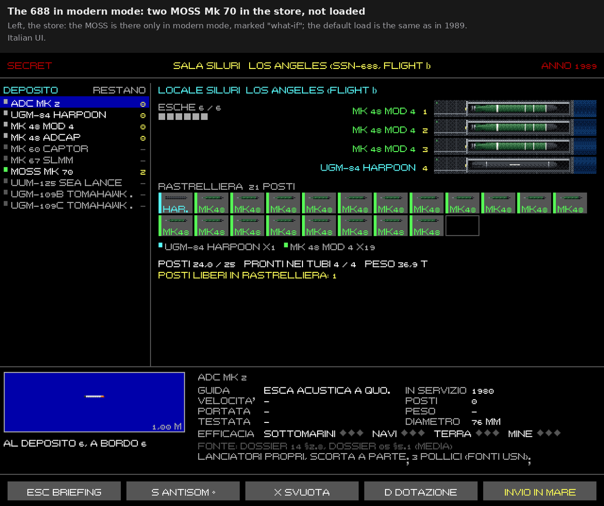Screen dimensions: 604x506
Task: Select MOSS MK 70 in the store
Action: coord(74,171)
